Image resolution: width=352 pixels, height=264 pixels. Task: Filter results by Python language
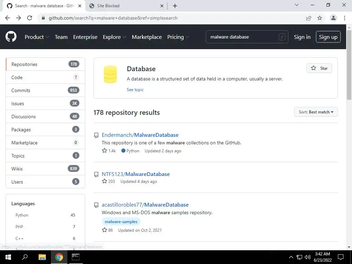point(45,215)
